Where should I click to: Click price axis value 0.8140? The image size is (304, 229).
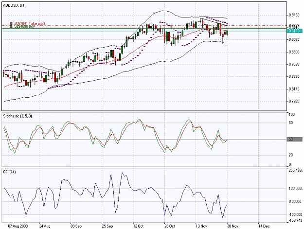[294, 89]
